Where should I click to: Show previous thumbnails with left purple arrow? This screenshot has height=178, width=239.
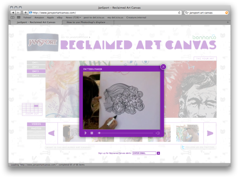click(51, 133)
